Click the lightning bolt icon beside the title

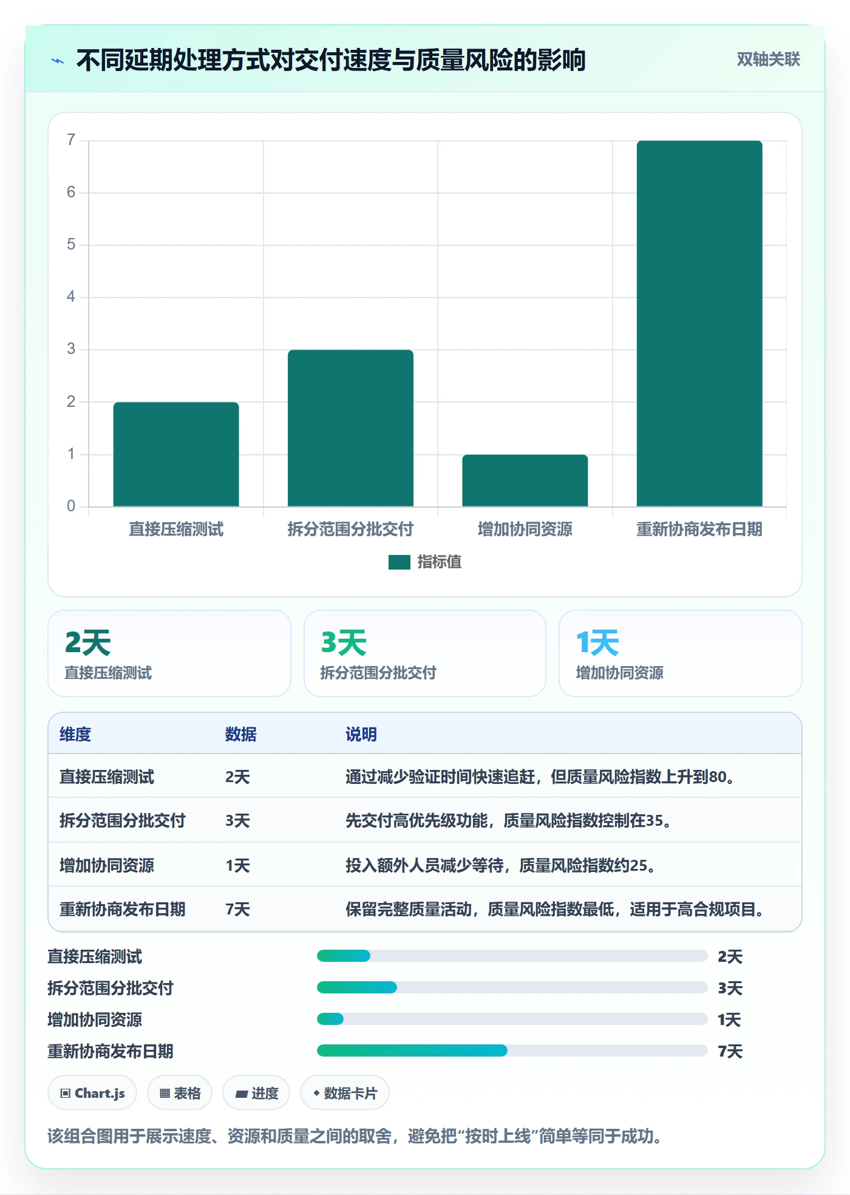[58, 61]
